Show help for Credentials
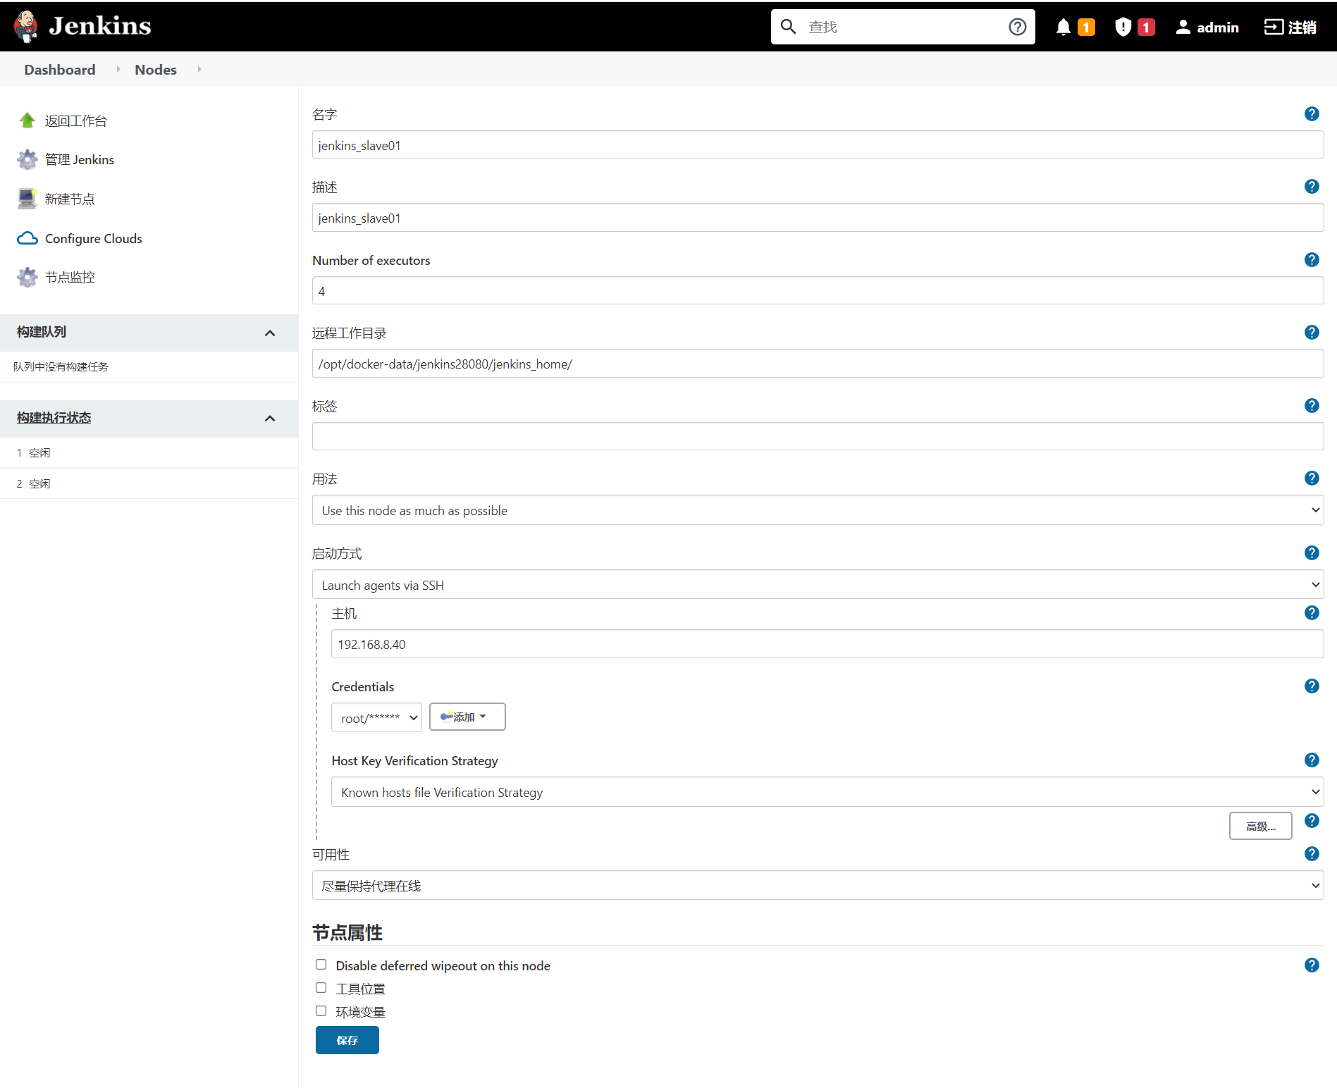The image size is (1337, 1088). [1312, 686]
